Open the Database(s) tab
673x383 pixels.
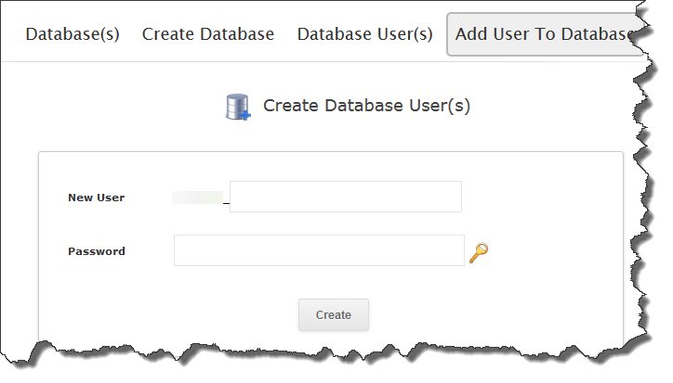(73, 34)
